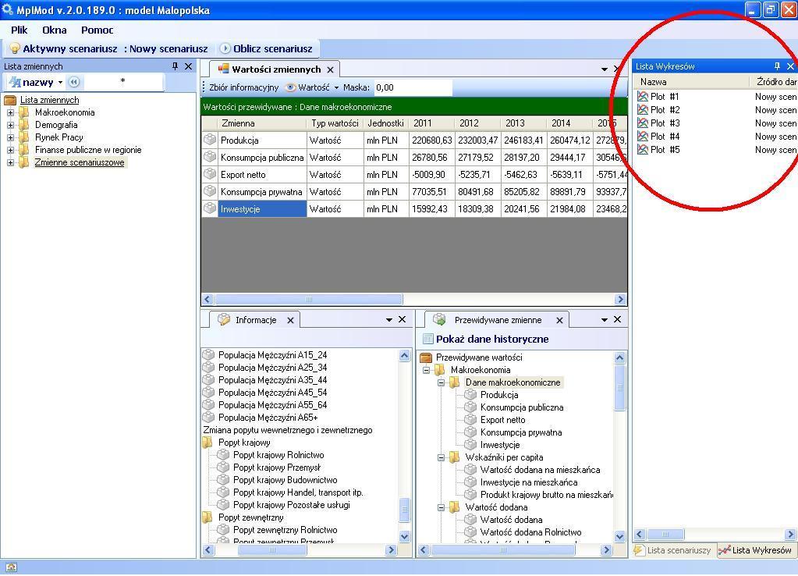The height and width of the screenshot is (576, 798).
Task: Click the Nazwa column header in Lista Wykresów
Action: coord(690,82)
